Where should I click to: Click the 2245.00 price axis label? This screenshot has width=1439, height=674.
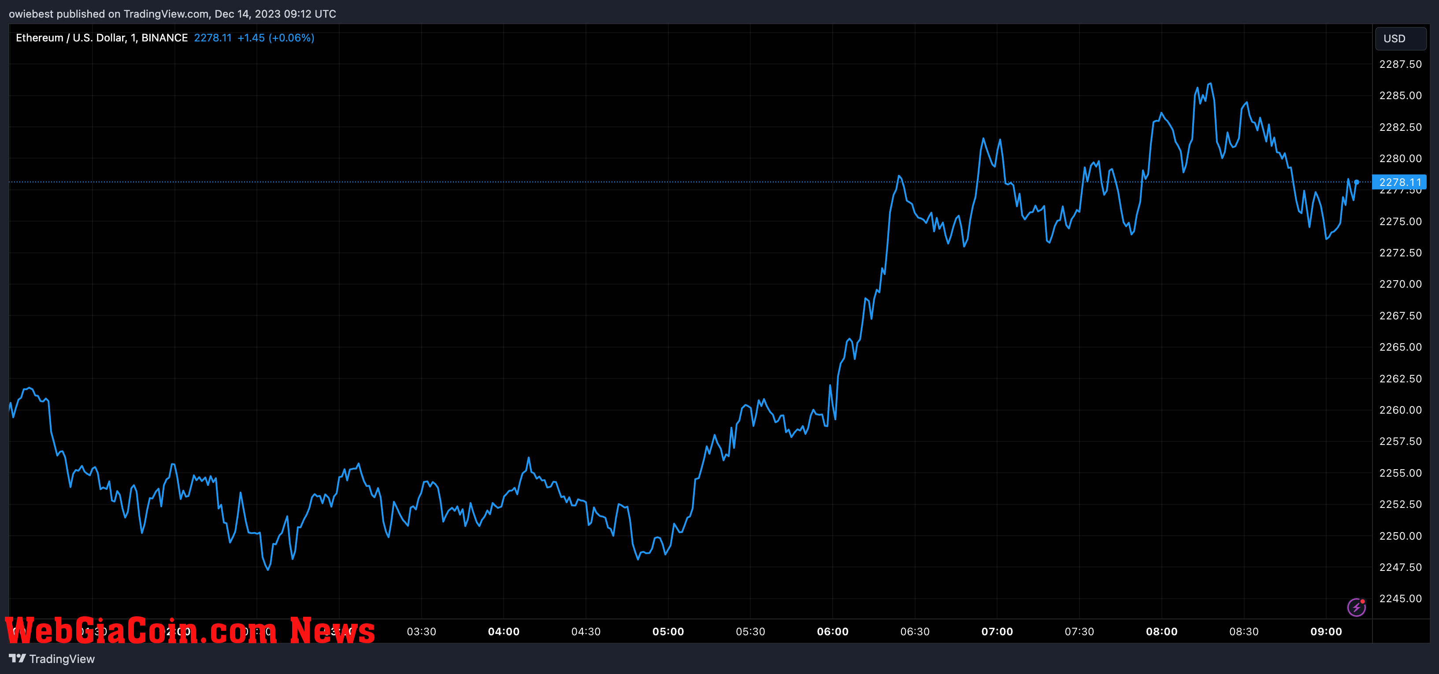[x=1401, y=599]
